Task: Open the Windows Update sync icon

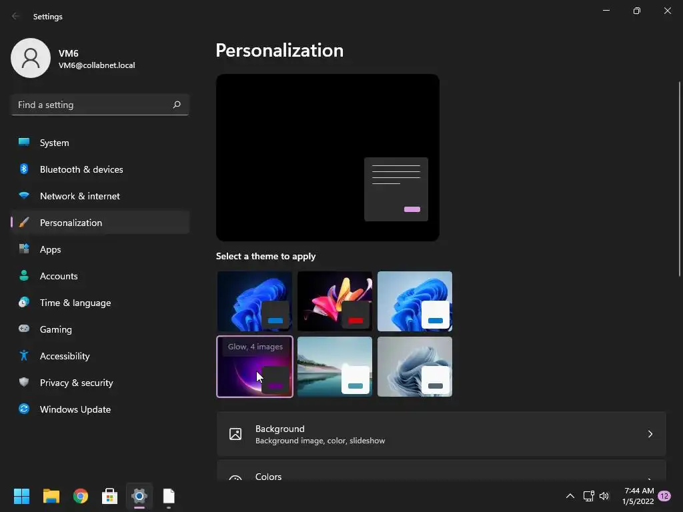Action: [x=24, y=409]
